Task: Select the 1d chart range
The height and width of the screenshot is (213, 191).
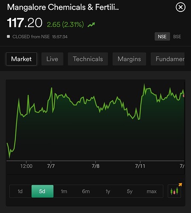Action: tap(20, 191)
